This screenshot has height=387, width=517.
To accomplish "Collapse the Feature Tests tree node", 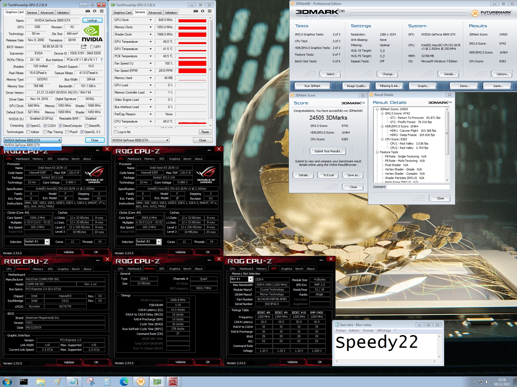I will 377,152.
